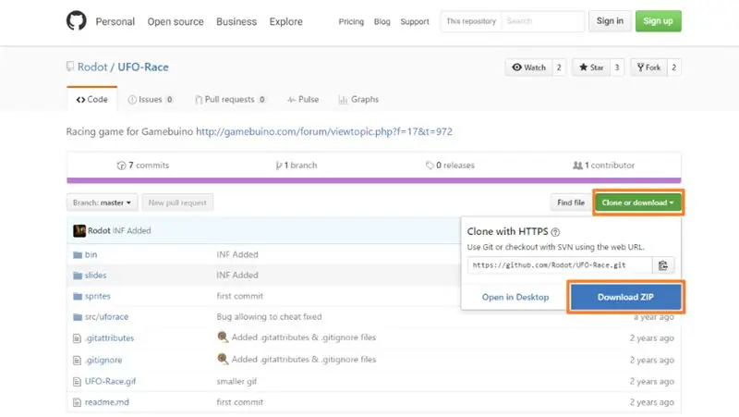739x417 pixels.
Task: Open the Rodot commit author link
Action: [x=99, y=230]
